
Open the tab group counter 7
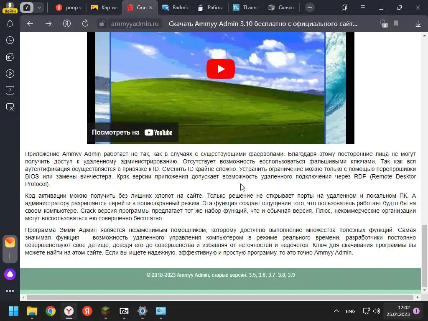coord(26,8)
